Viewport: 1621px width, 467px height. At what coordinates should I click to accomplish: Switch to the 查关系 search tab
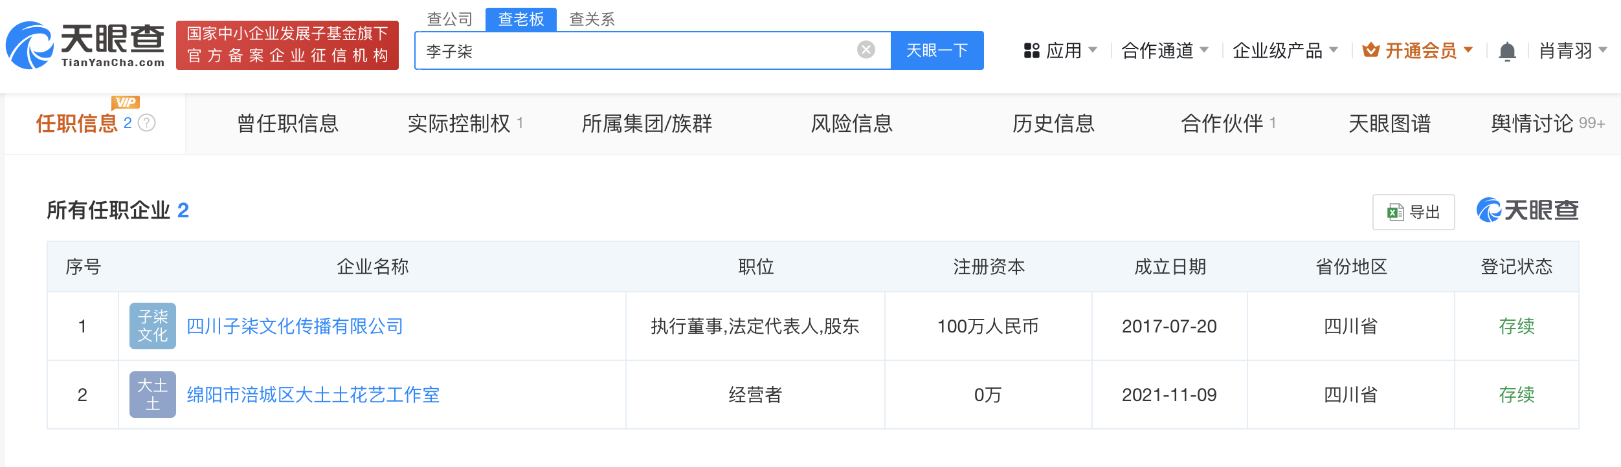592,19
